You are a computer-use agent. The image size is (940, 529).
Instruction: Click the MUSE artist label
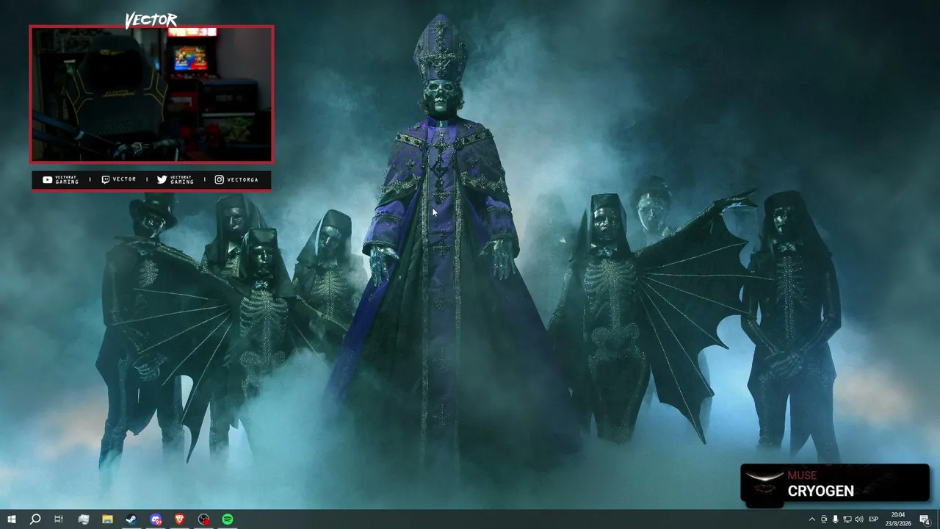(x=802, y=475)
